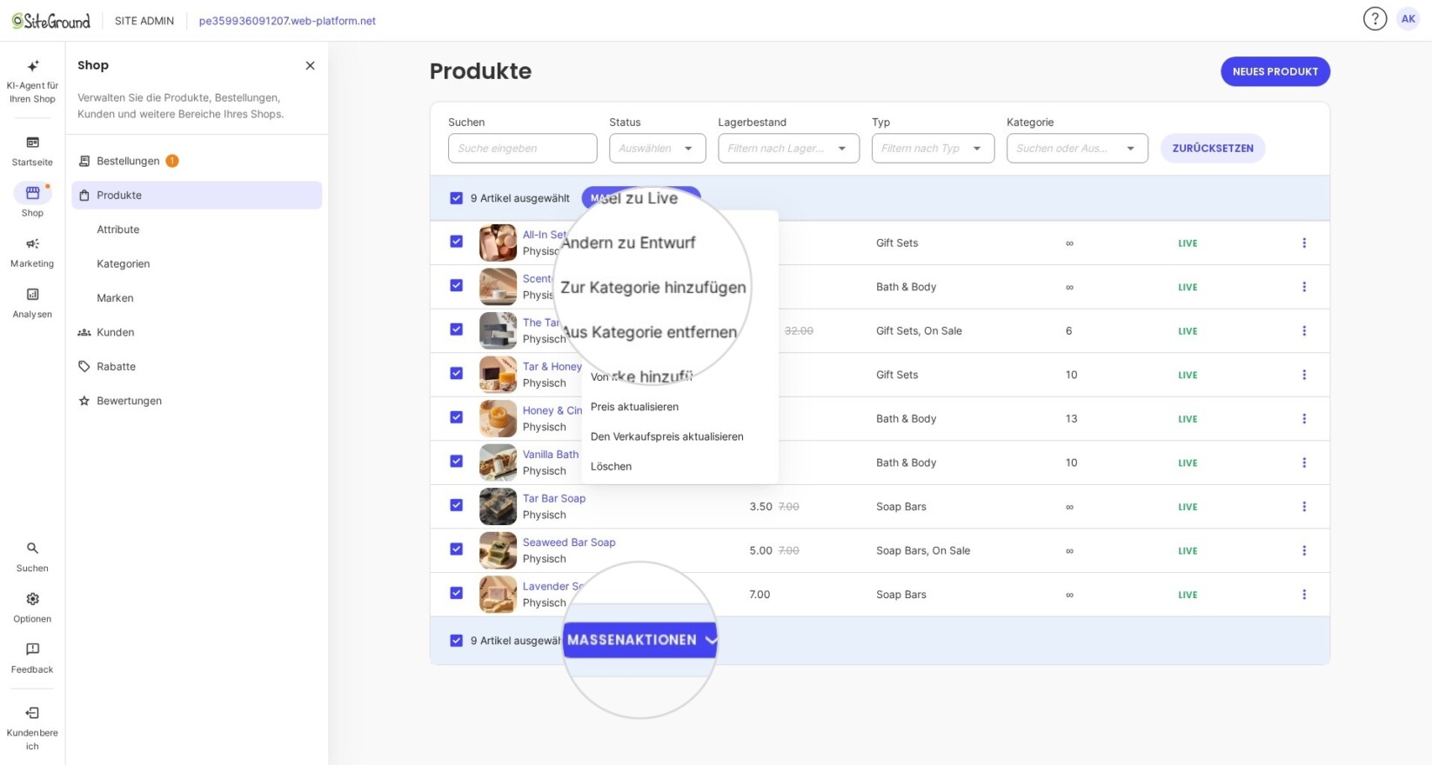Screen dimensions: 1432x765
Task: Open three-dot menu for Tar Bar Soap row
Action: pos(1304,507)
